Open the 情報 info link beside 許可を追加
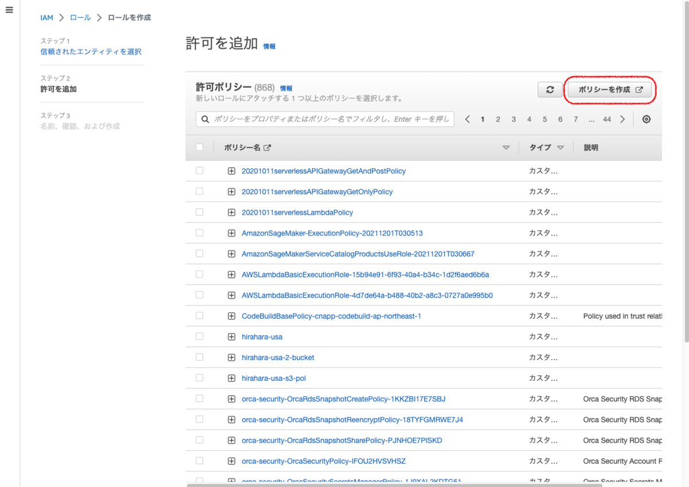Image resolution: width=689 pixels, height=487 pixels. (269, 46)
